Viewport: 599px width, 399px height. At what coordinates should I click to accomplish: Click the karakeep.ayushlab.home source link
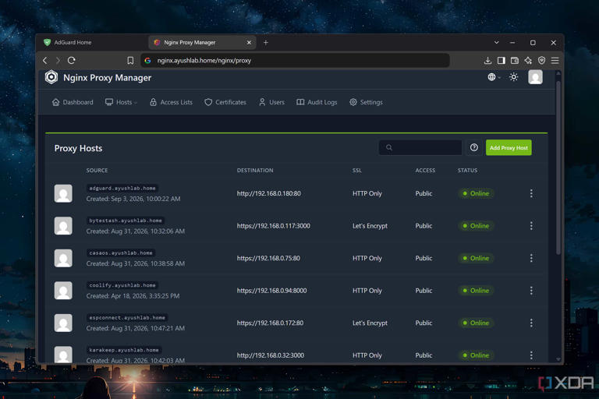click(x=124, y=350)
